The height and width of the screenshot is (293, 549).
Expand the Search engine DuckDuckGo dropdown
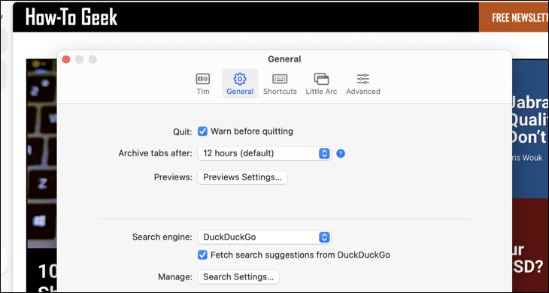click(x=264, y=237)
